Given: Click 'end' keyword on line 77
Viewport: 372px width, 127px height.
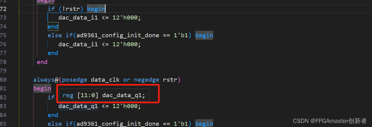Looking at the screenshot, I should coord(53,53).
